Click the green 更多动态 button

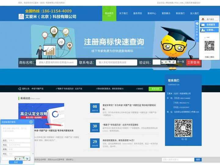click(156, 89)
